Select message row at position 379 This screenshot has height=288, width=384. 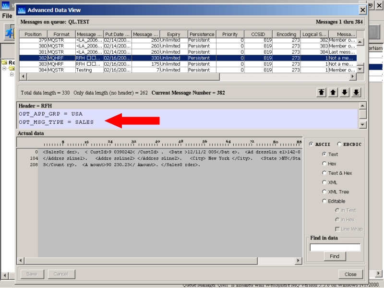pyautogui.click(x=188, y=40)
